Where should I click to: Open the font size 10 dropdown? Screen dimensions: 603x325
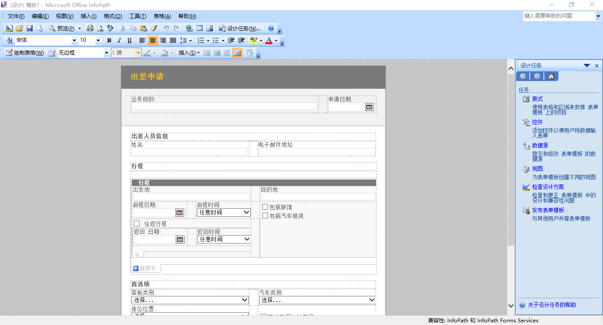click(98, 41)
